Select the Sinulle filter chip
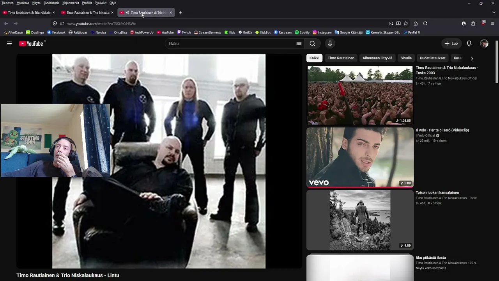499x281 pixels. pyautogui.click(x=406, y=58)
